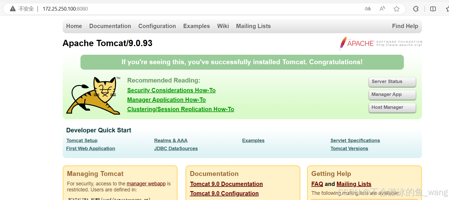Click the Developer Quick Start heading
The image size is (449, 200).
click(99, 130)
